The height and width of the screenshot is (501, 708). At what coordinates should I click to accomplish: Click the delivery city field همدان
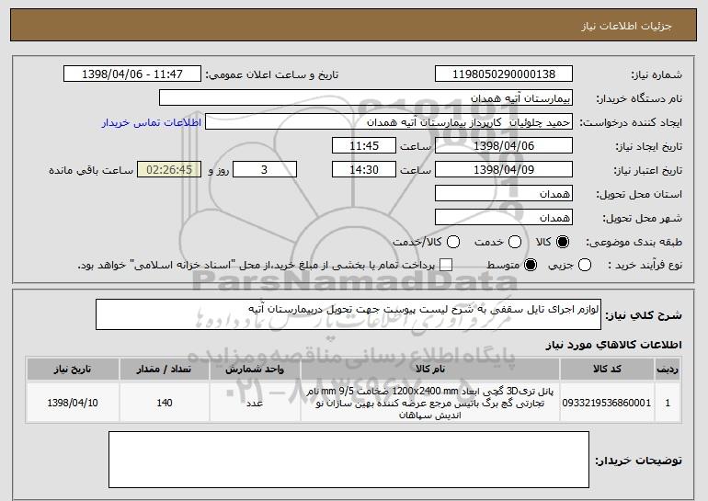pyautogui.click(x=504, y=218)
